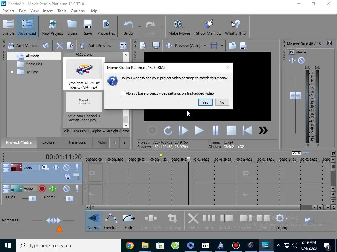Open the Insert menu

coord(48,11)
